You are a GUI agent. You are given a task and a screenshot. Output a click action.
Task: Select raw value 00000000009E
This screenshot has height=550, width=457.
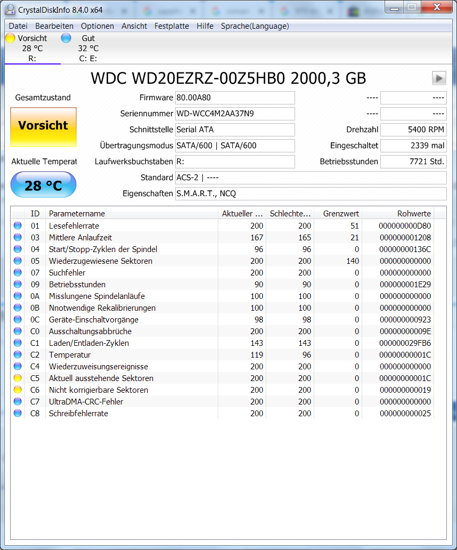[405, 331]
